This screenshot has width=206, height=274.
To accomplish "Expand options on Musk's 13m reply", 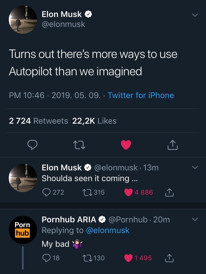I will coord(195,167).
